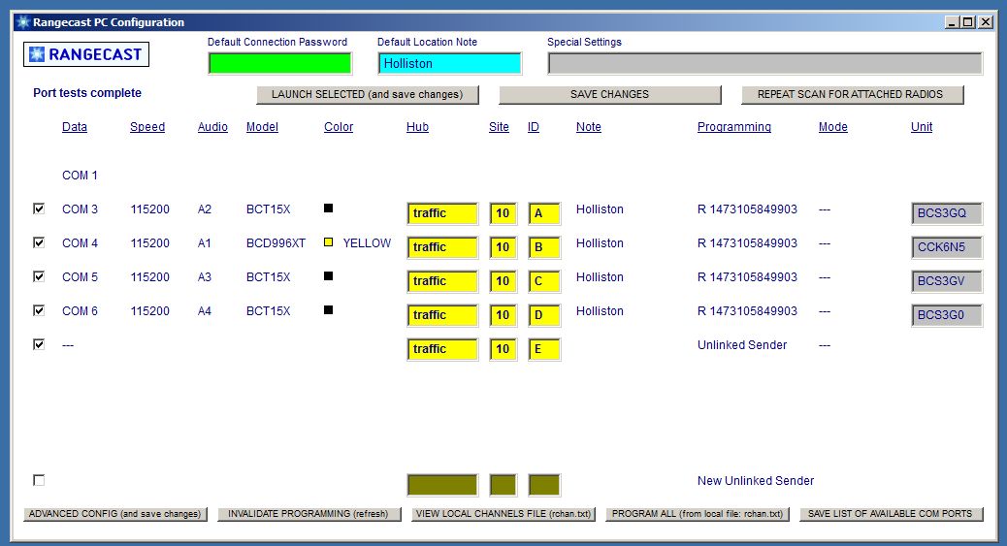Click the black color square for COM 3

329,209
